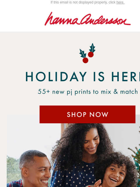Viewport: 140px width, 187px height.
Task: Click the word 'Andersson' in the logo
Action: pos(106,20)
